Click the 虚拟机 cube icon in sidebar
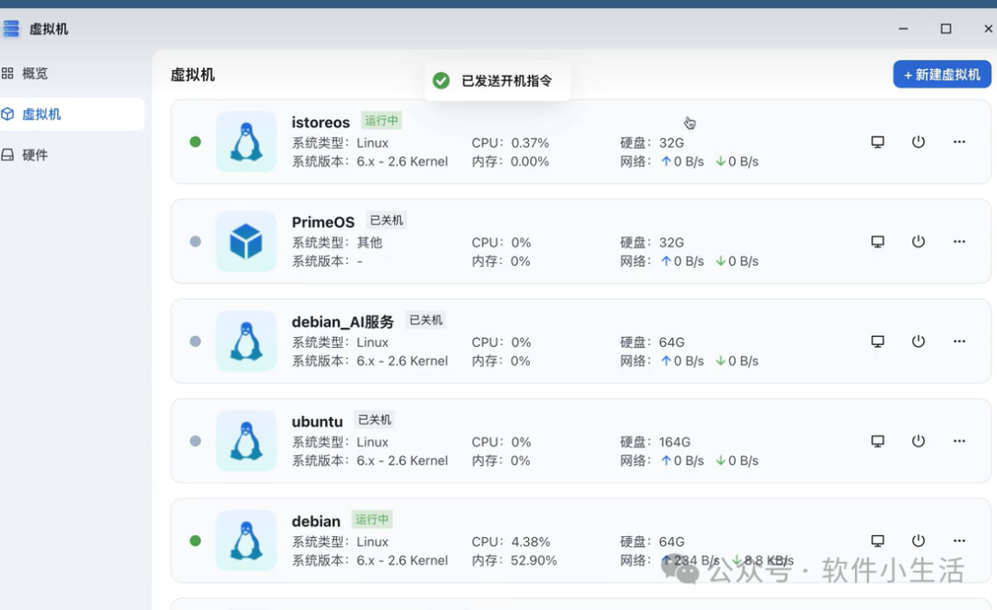Screen dimensions: 997x610 [7, 114]
